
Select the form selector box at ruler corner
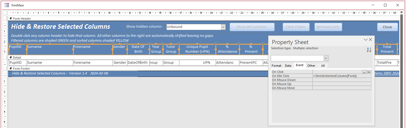pos(5,13)
